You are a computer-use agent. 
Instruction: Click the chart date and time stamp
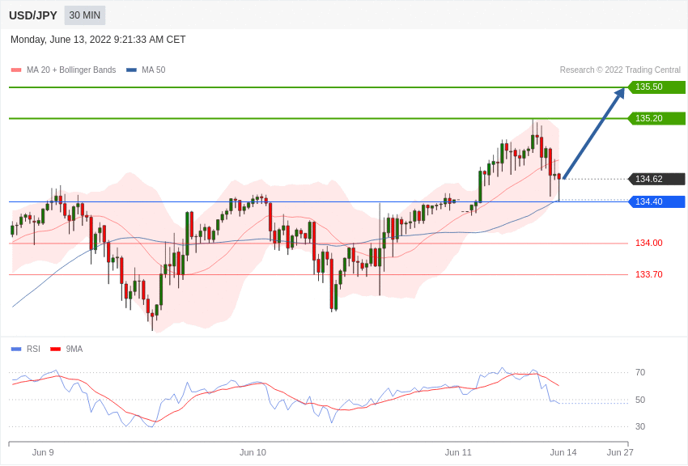click(98, 40)
